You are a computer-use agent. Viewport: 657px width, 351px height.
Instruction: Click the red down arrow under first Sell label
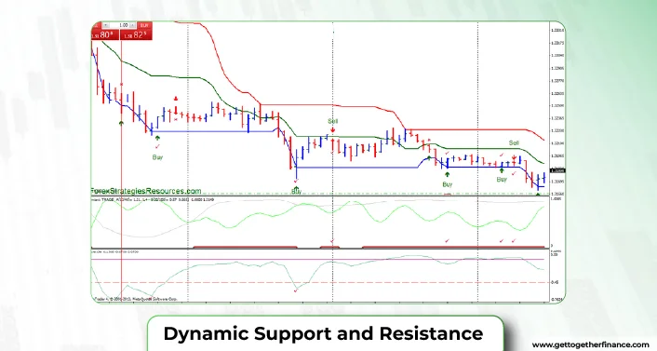pos(333,129)
